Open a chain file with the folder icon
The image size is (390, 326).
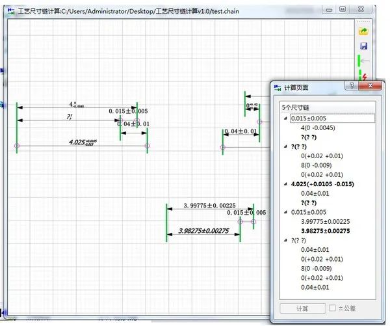363,32
